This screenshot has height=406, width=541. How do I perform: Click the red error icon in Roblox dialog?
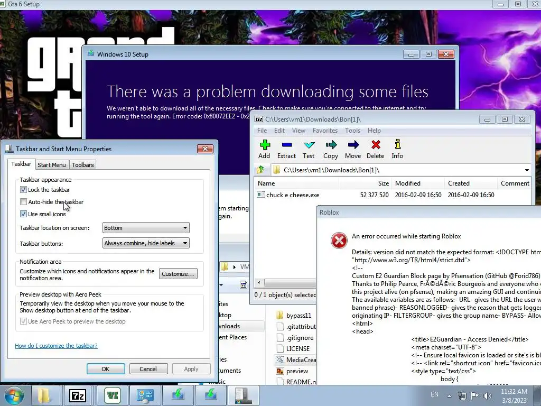[x=339, y=241]
